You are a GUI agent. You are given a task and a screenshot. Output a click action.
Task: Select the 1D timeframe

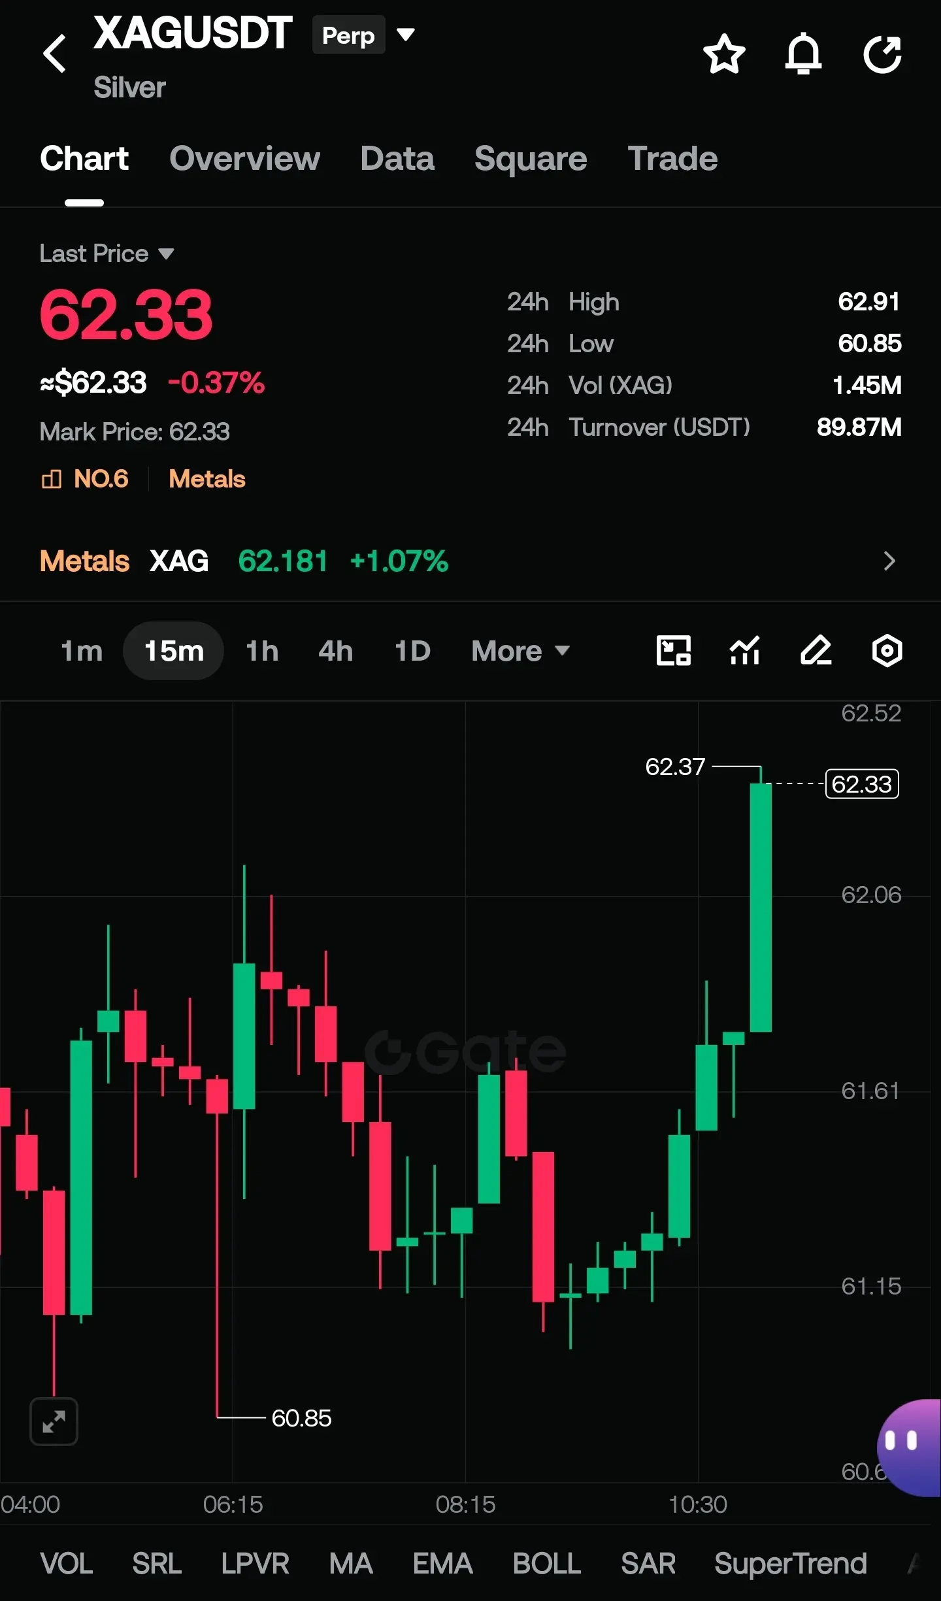click(x=412, y=651)
